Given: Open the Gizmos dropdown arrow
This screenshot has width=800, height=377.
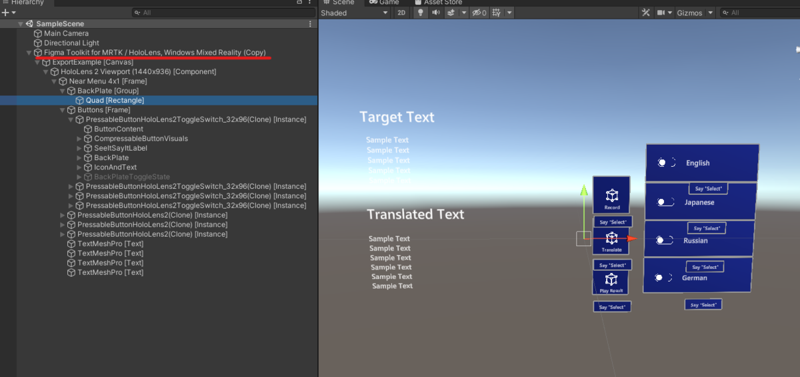Looking at the screenshot, I should pyautogui.click(x=711, y=13).
